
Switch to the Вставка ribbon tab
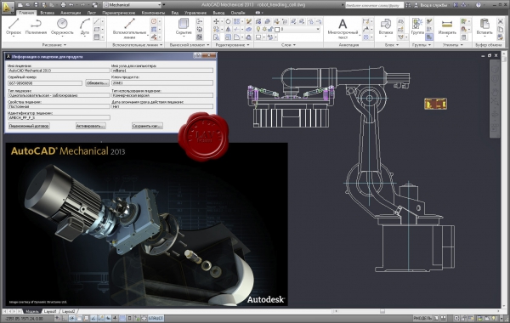click(x=47, y=13)
